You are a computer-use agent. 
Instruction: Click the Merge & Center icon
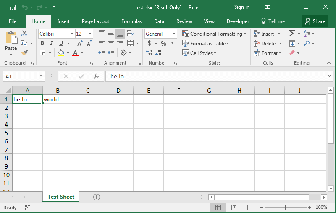coord(131,43)
